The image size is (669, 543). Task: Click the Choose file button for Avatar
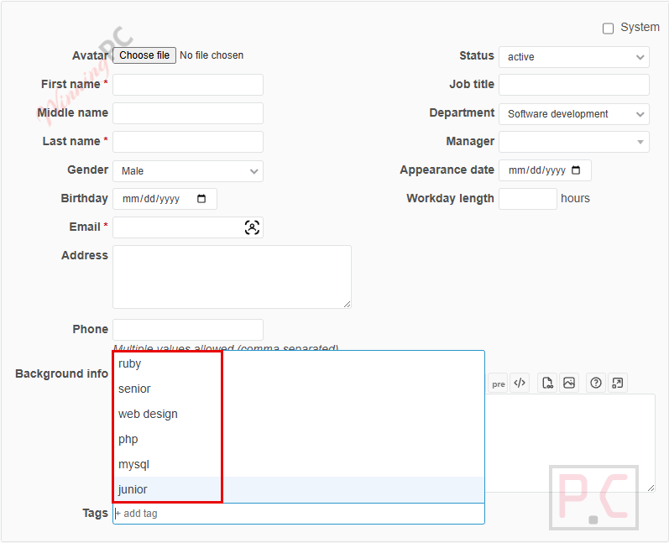click(x=144, y=55)
